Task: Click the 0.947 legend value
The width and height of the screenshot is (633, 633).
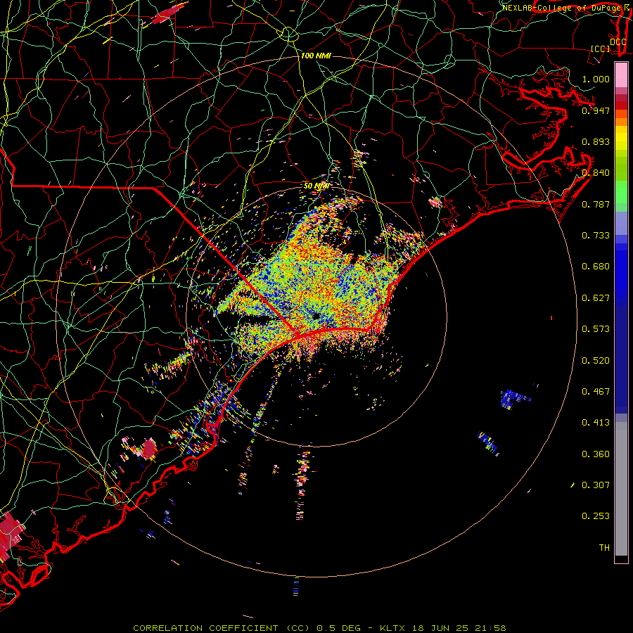Action: pyautogui.click(x=596, y=110)
